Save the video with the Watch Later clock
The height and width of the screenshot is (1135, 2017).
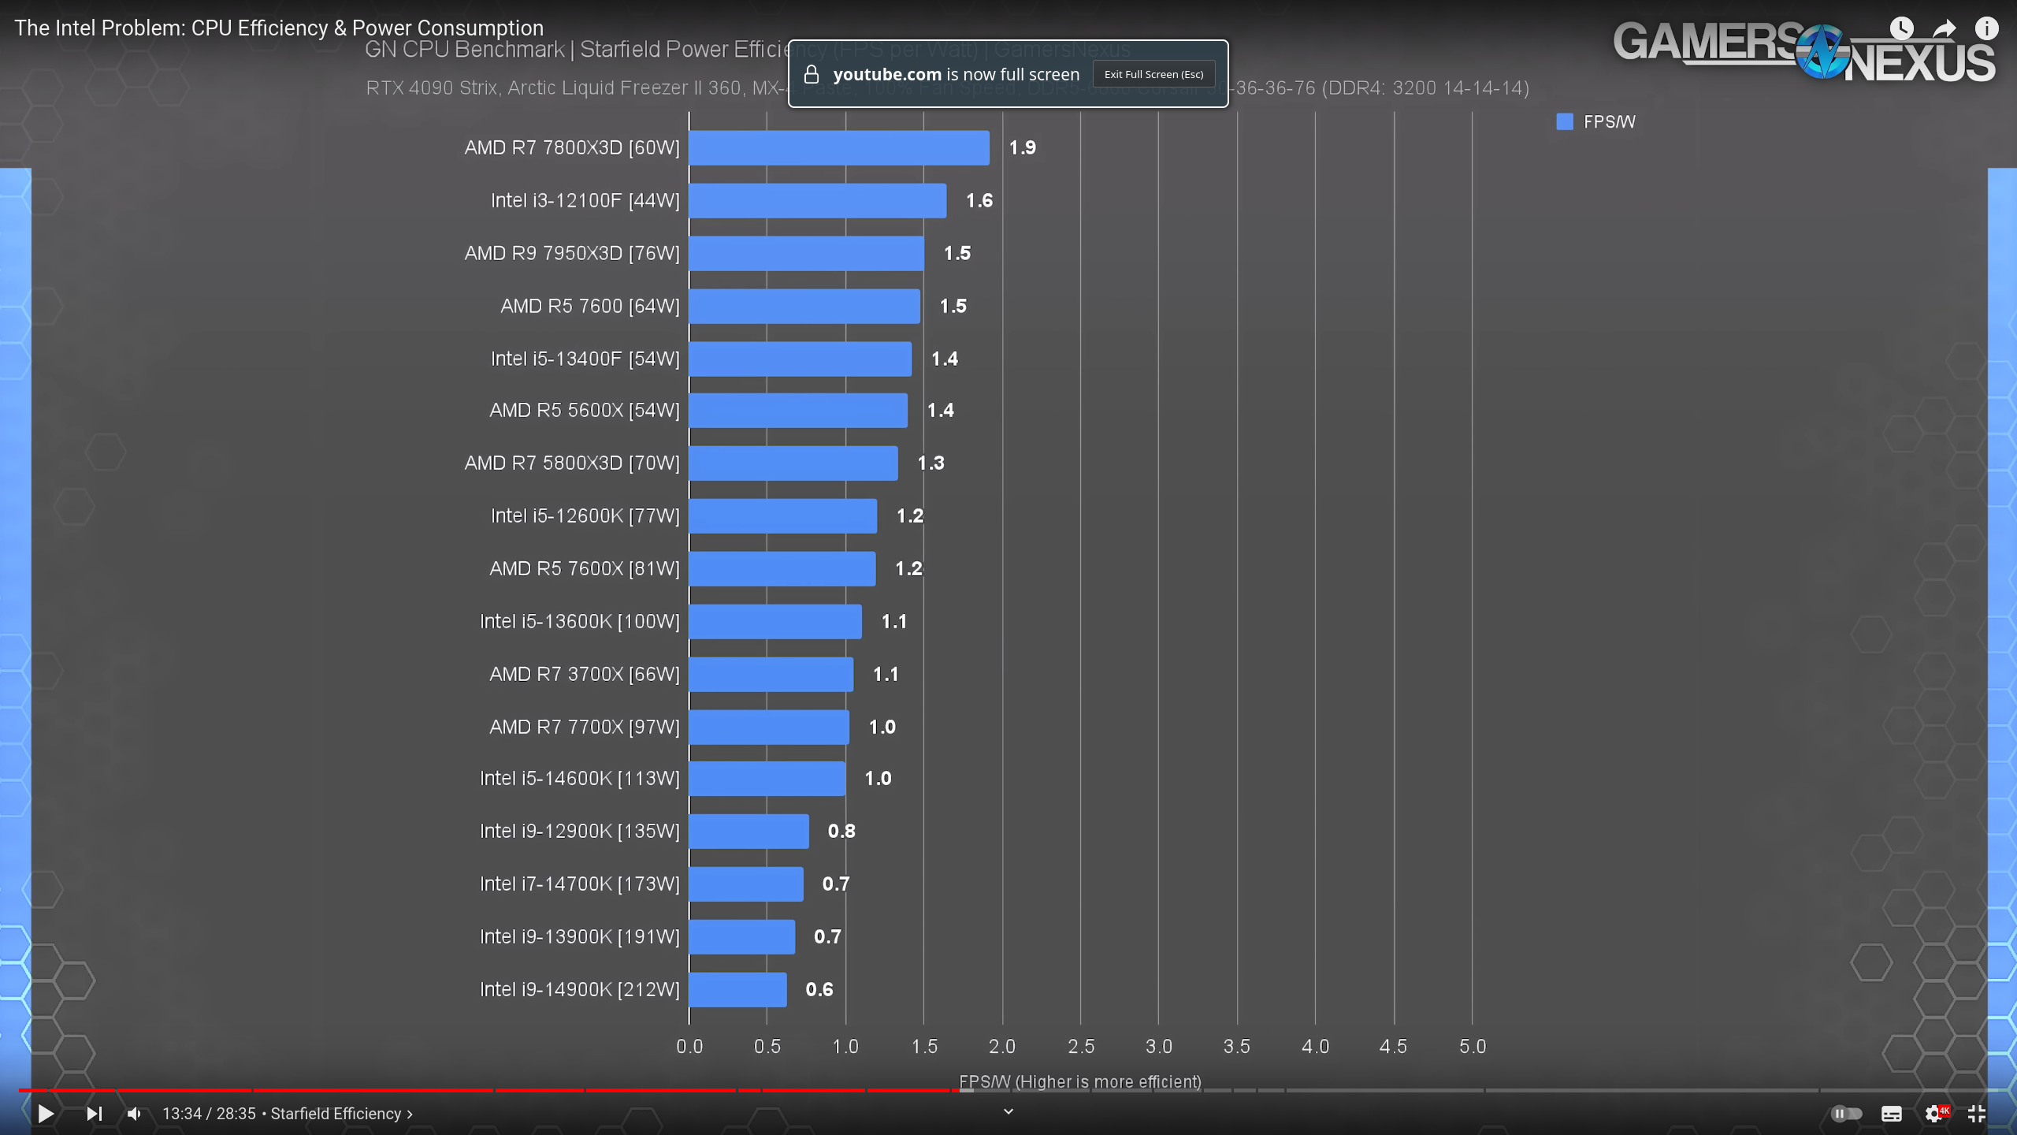point(1902,28)
